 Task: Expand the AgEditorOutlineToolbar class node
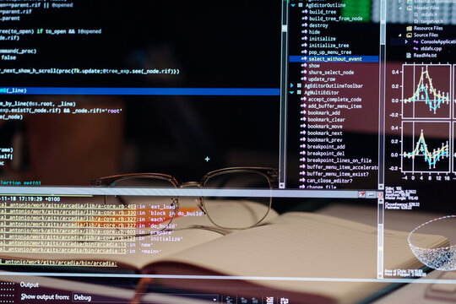click(291, 85)
